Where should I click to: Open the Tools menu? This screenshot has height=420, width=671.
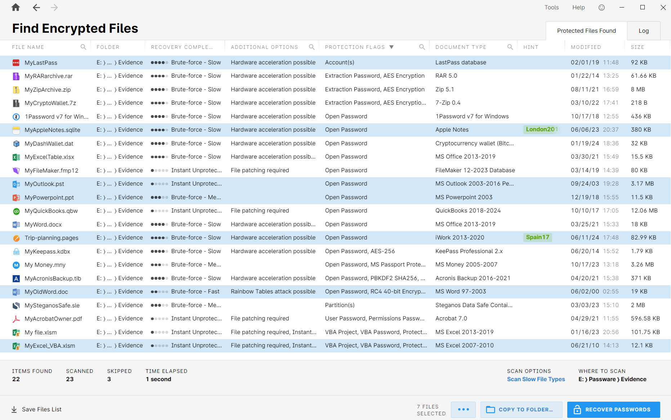551,8
